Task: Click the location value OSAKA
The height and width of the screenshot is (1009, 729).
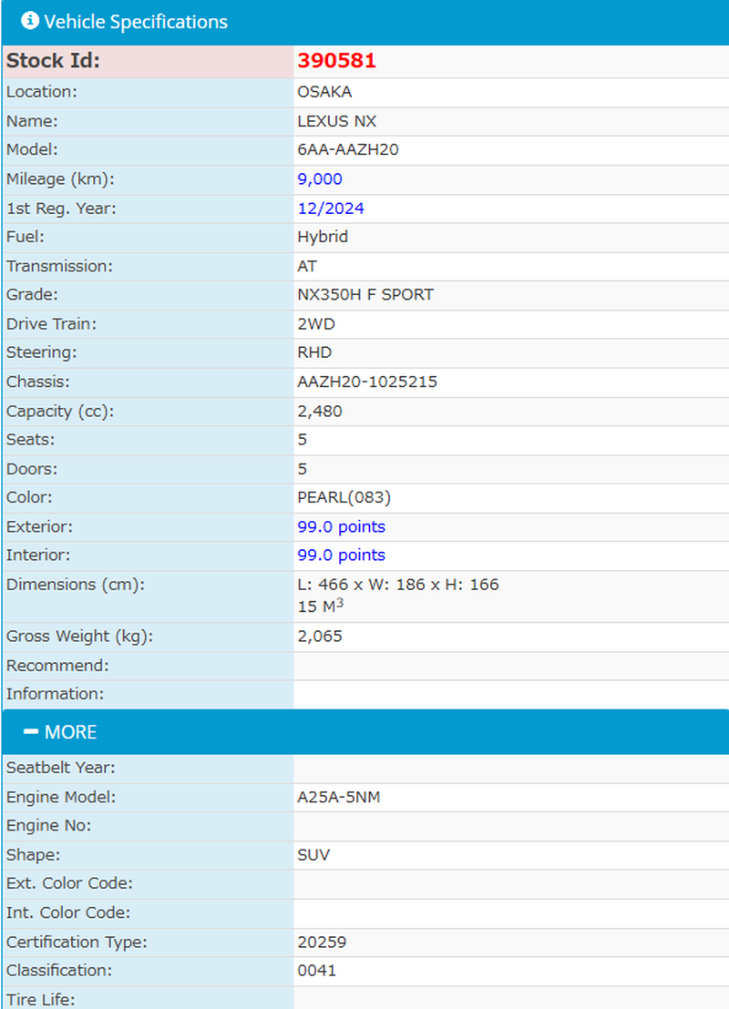Action: point(324,91)
